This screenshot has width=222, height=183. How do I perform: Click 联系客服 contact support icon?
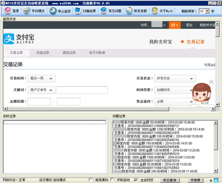(136, 11)
